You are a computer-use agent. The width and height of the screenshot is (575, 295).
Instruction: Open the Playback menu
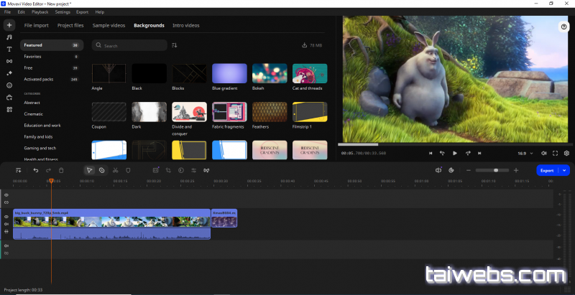40,12
